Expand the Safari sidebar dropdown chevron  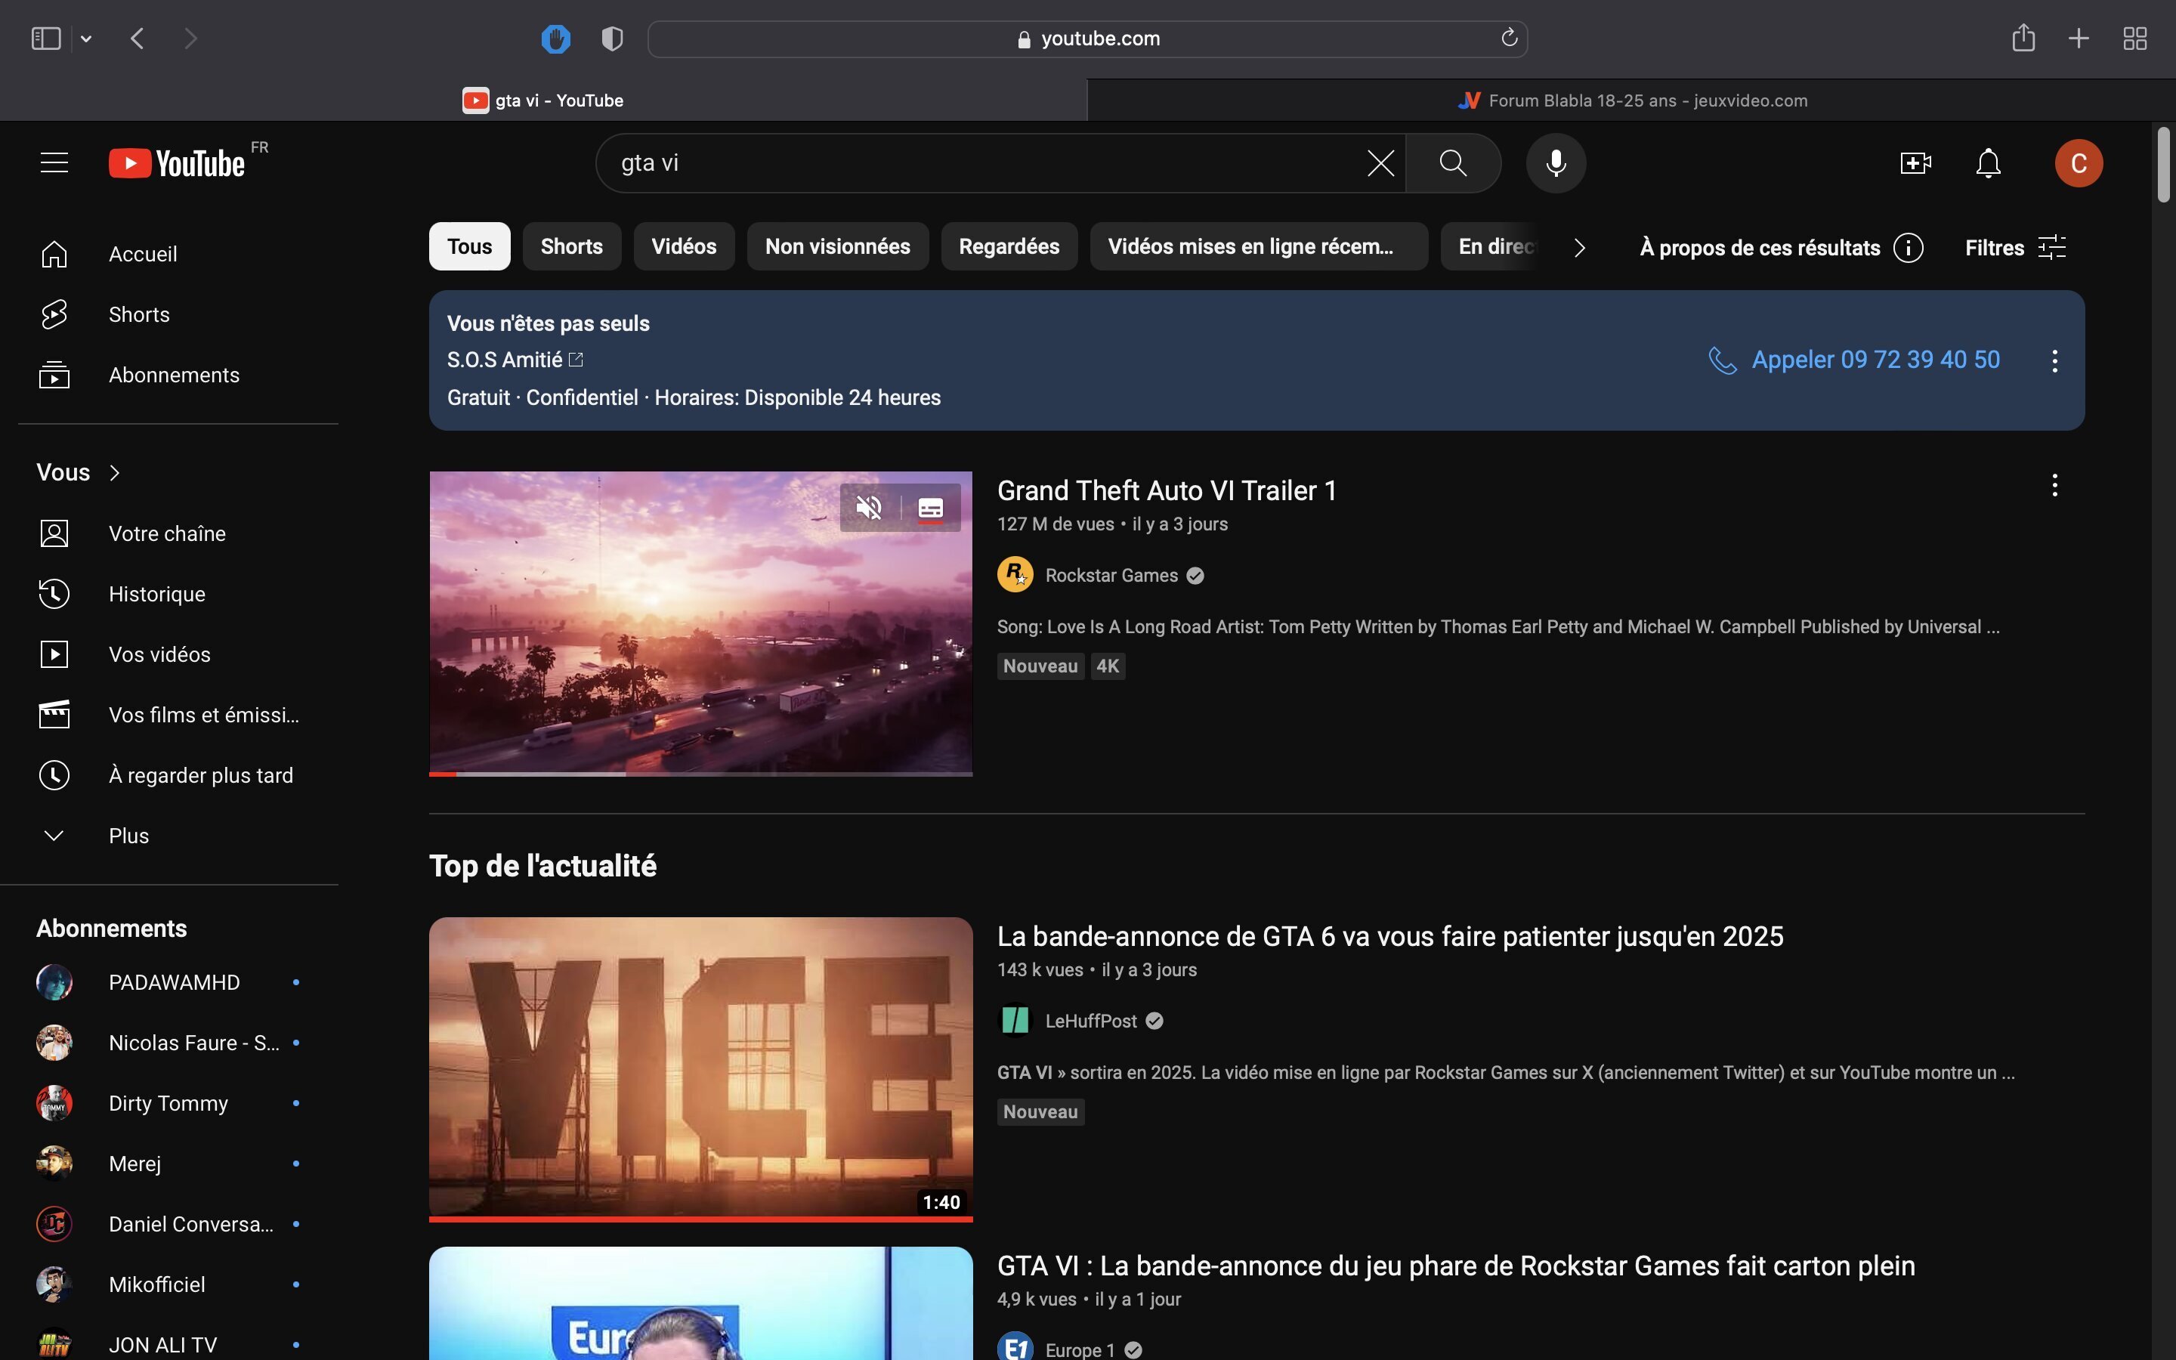[x=86, y=39]
